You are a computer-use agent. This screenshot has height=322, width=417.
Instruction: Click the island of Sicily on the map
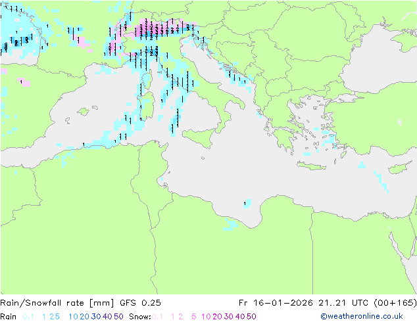[x=200, y=137]
